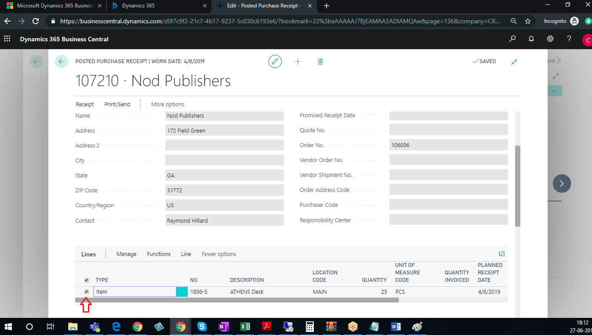Open the Receipt menu
Image resolution: width=592 pixels, height=335 pixels.
click(x=85, y=104)
